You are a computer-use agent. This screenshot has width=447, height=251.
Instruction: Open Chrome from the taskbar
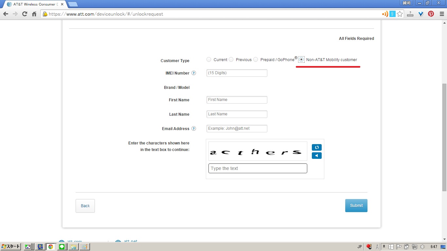tap(51, 247)
